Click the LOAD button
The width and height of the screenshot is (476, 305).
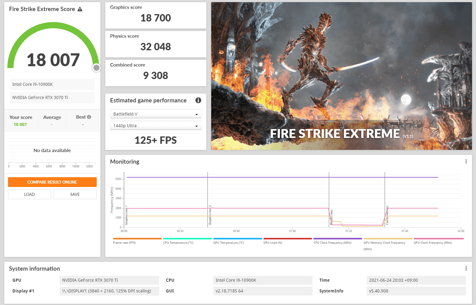pyautogui.click(x=29, y=194)
